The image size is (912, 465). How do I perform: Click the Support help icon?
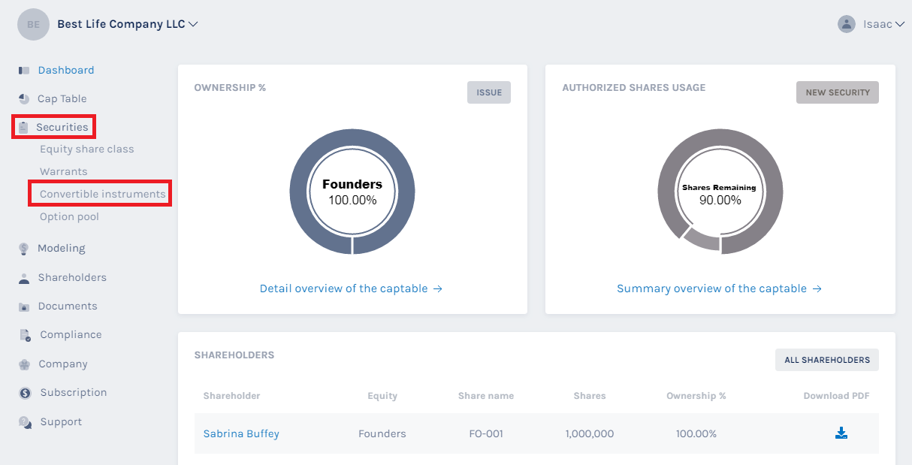pyautogui.click(x=25, y=422)
